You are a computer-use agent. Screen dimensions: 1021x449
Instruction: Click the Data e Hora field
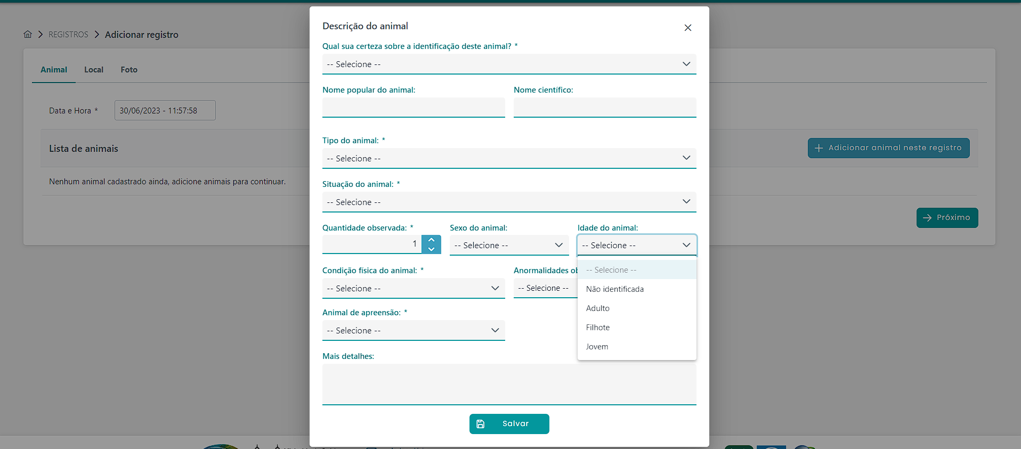coord(165,110)
